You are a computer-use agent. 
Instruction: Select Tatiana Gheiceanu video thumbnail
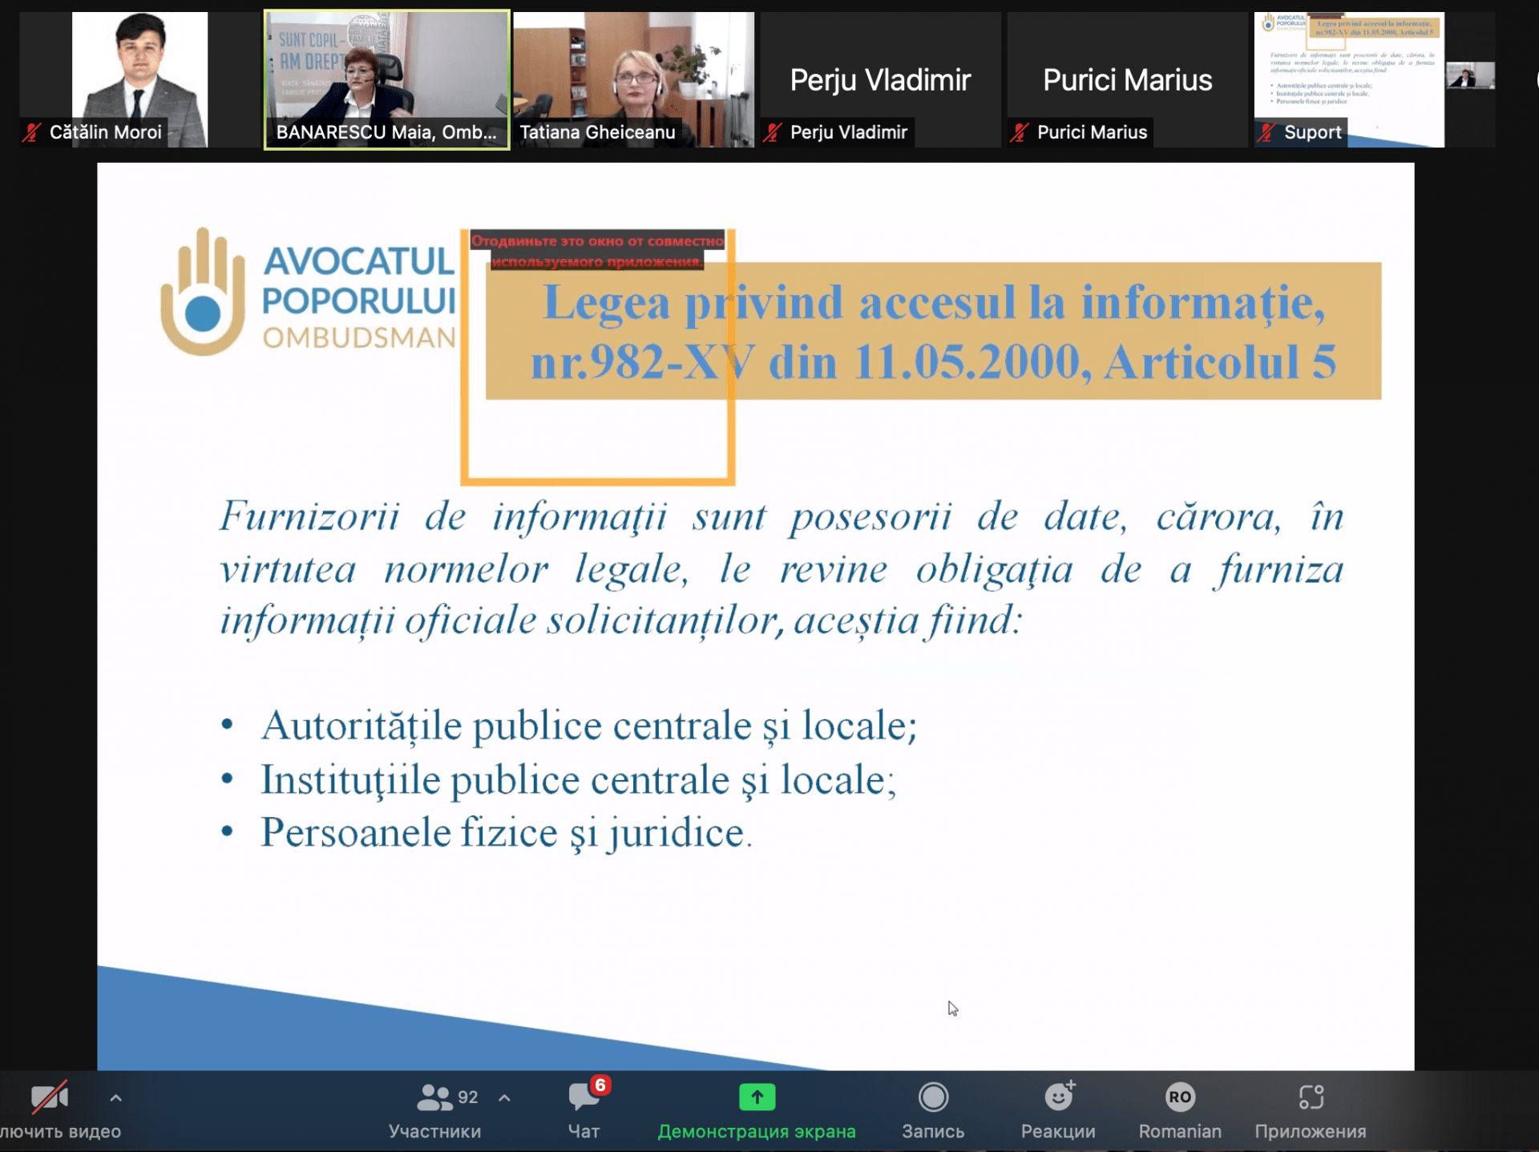pyautogui.click(x=633, y=79)
